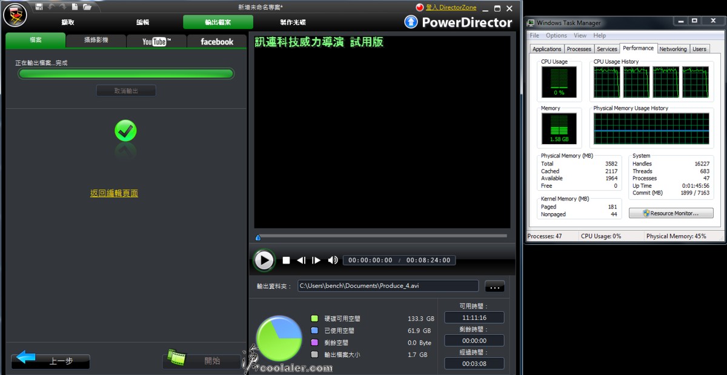Go back with the 上一步 button
Screen dimensions: 727x375
pyautogui.click(x=50, y=362)
